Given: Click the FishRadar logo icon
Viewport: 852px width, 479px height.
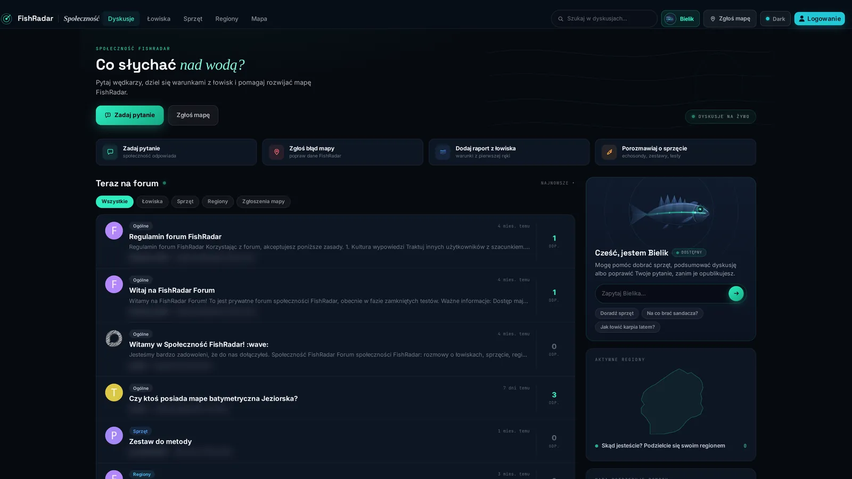Looking at the screenshot, I should (6, 19).
